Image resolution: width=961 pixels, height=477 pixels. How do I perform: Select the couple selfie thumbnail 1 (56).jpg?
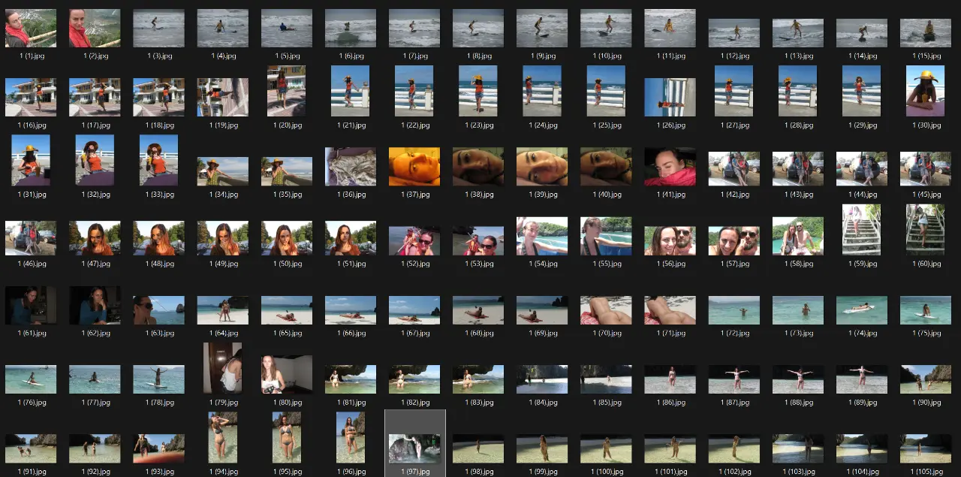coord(670,241)
